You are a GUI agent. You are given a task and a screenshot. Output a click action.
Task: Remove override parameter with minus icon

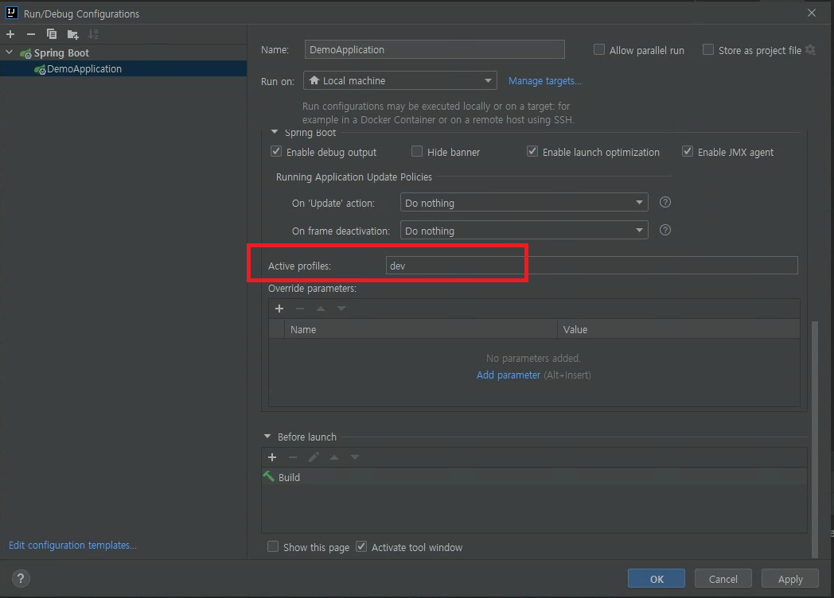pyautogui.click(x=300, y=309)
